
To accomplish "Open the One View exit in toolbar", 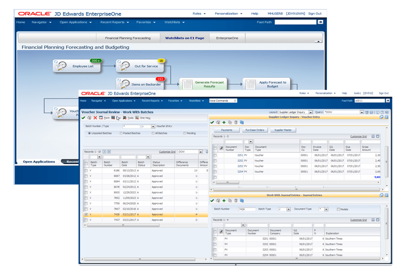I will [143, 118].
